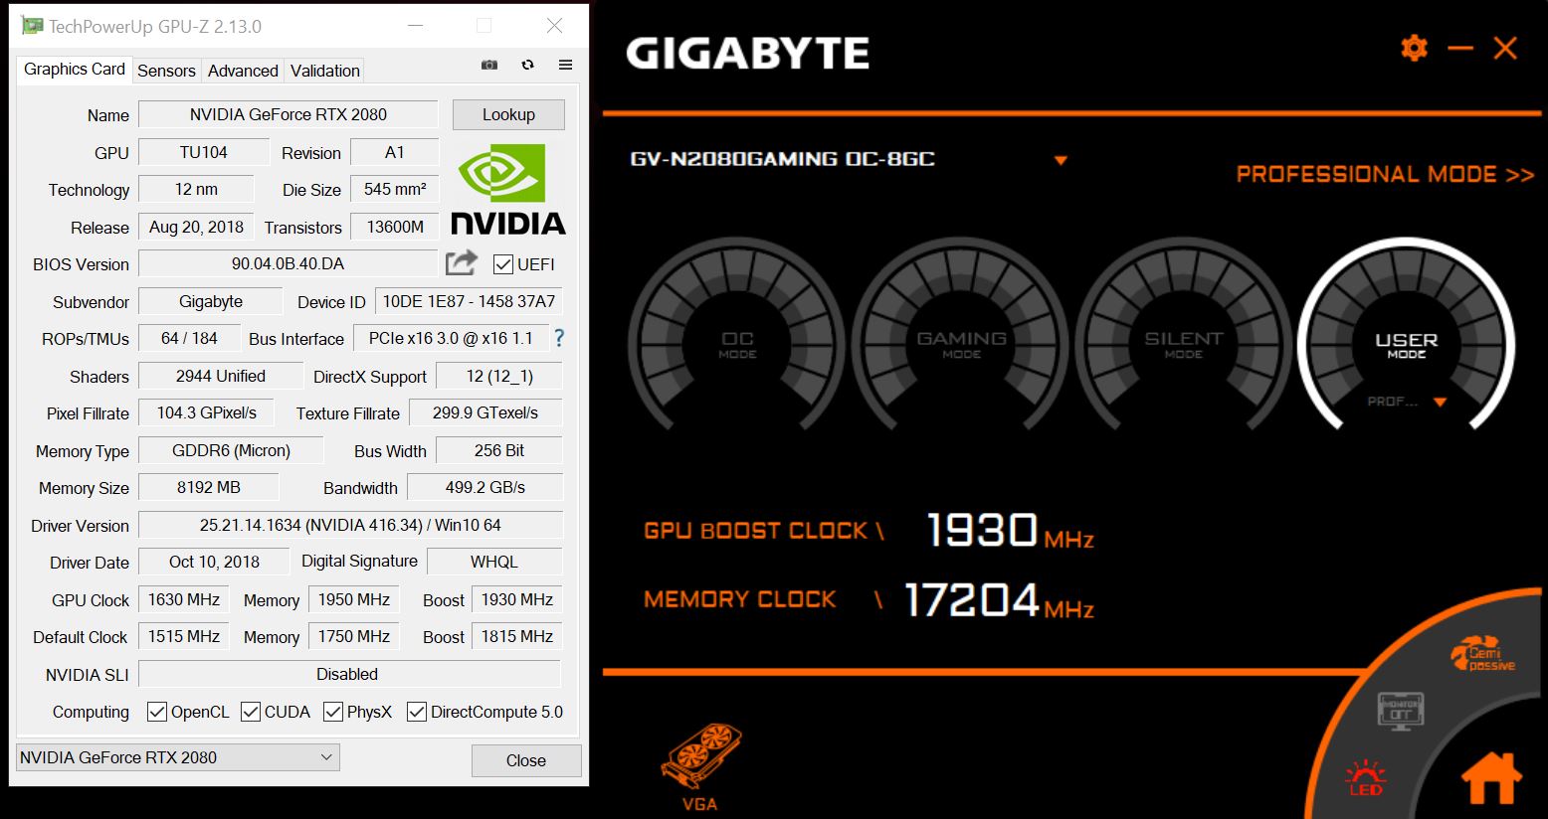
Task: Click the Memory Size 8192 MB field
Action: coord(209,487)
